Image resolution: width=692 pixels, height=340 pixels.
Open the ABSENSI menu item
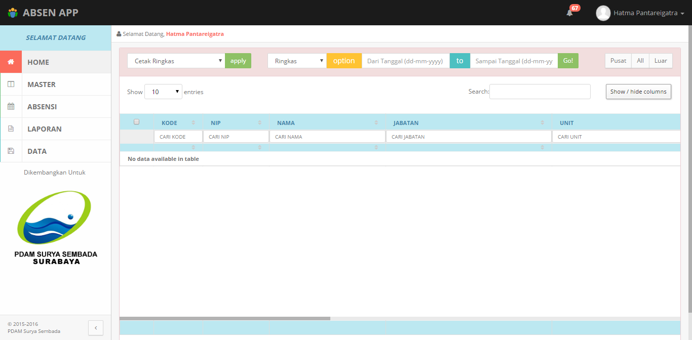click(x=42, y=107)
